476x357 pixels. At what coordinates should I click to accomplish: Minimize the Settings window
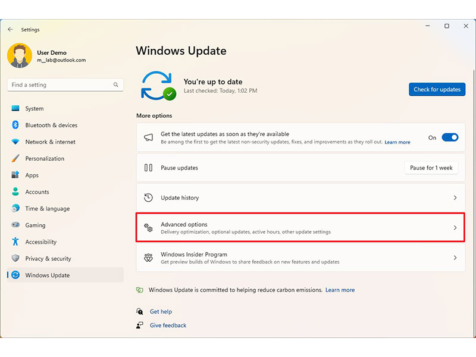coord(427,26)
